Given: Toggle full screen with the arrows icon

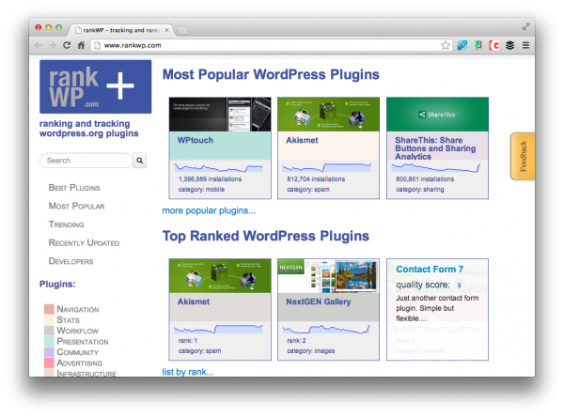Looking at the screenshot, I should [x=525, y=26].
